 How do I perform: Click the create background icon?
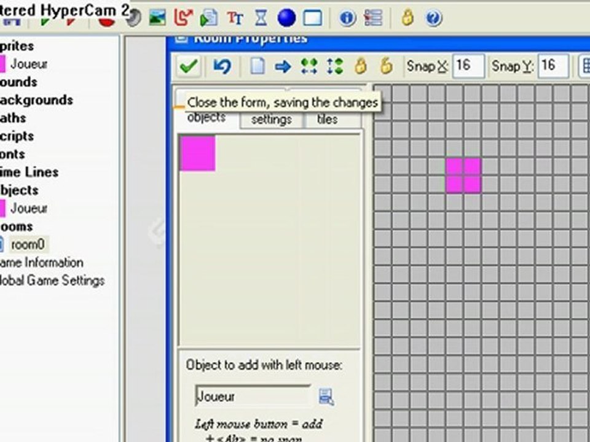tap(157, 18)
